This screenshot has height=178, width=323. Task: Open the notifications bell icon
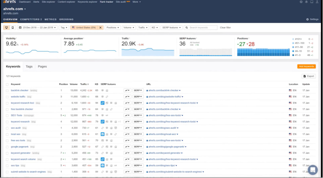pos(307,2)
